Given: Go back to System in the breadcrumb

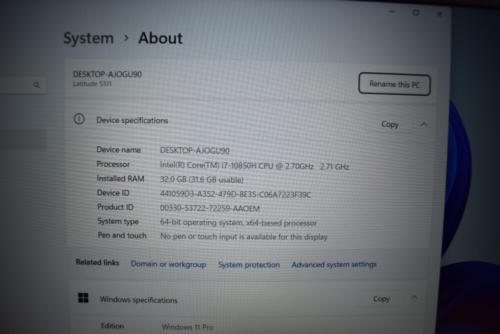Looking at the screenshot, I should (x=88, y=39).
